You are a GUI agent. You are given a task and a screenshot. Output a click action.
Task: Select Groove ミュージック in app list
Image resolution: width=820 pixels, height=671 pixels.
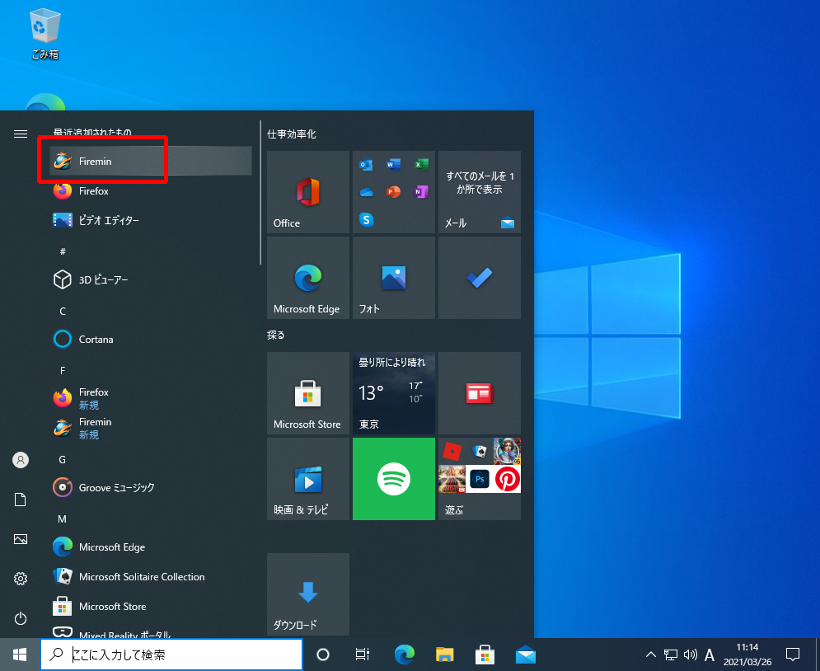click(116, 488)
